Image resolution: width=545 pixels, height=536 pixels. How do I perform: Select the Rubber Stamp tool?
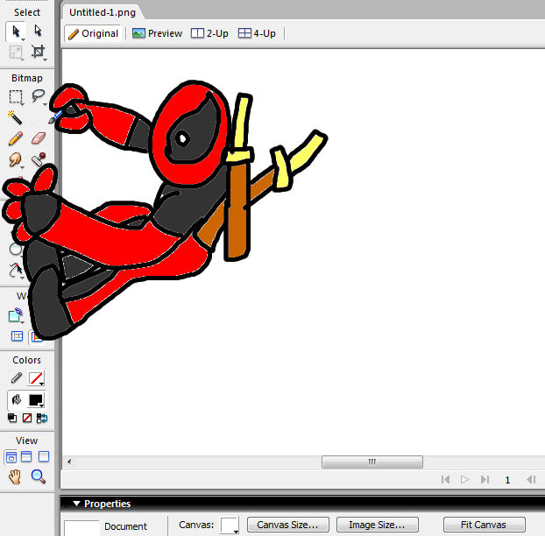pos(39,159)
